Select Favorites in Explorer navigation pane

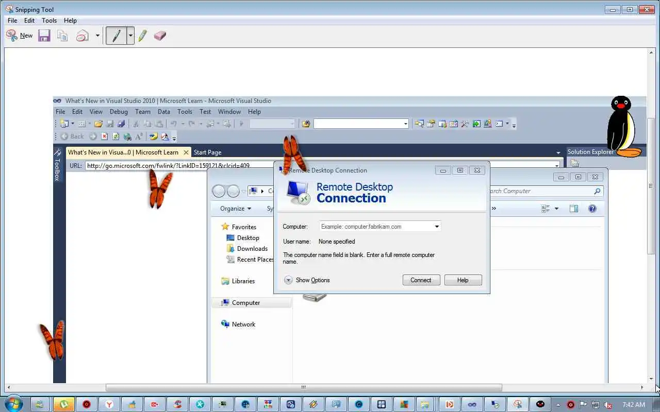[239, 227]
